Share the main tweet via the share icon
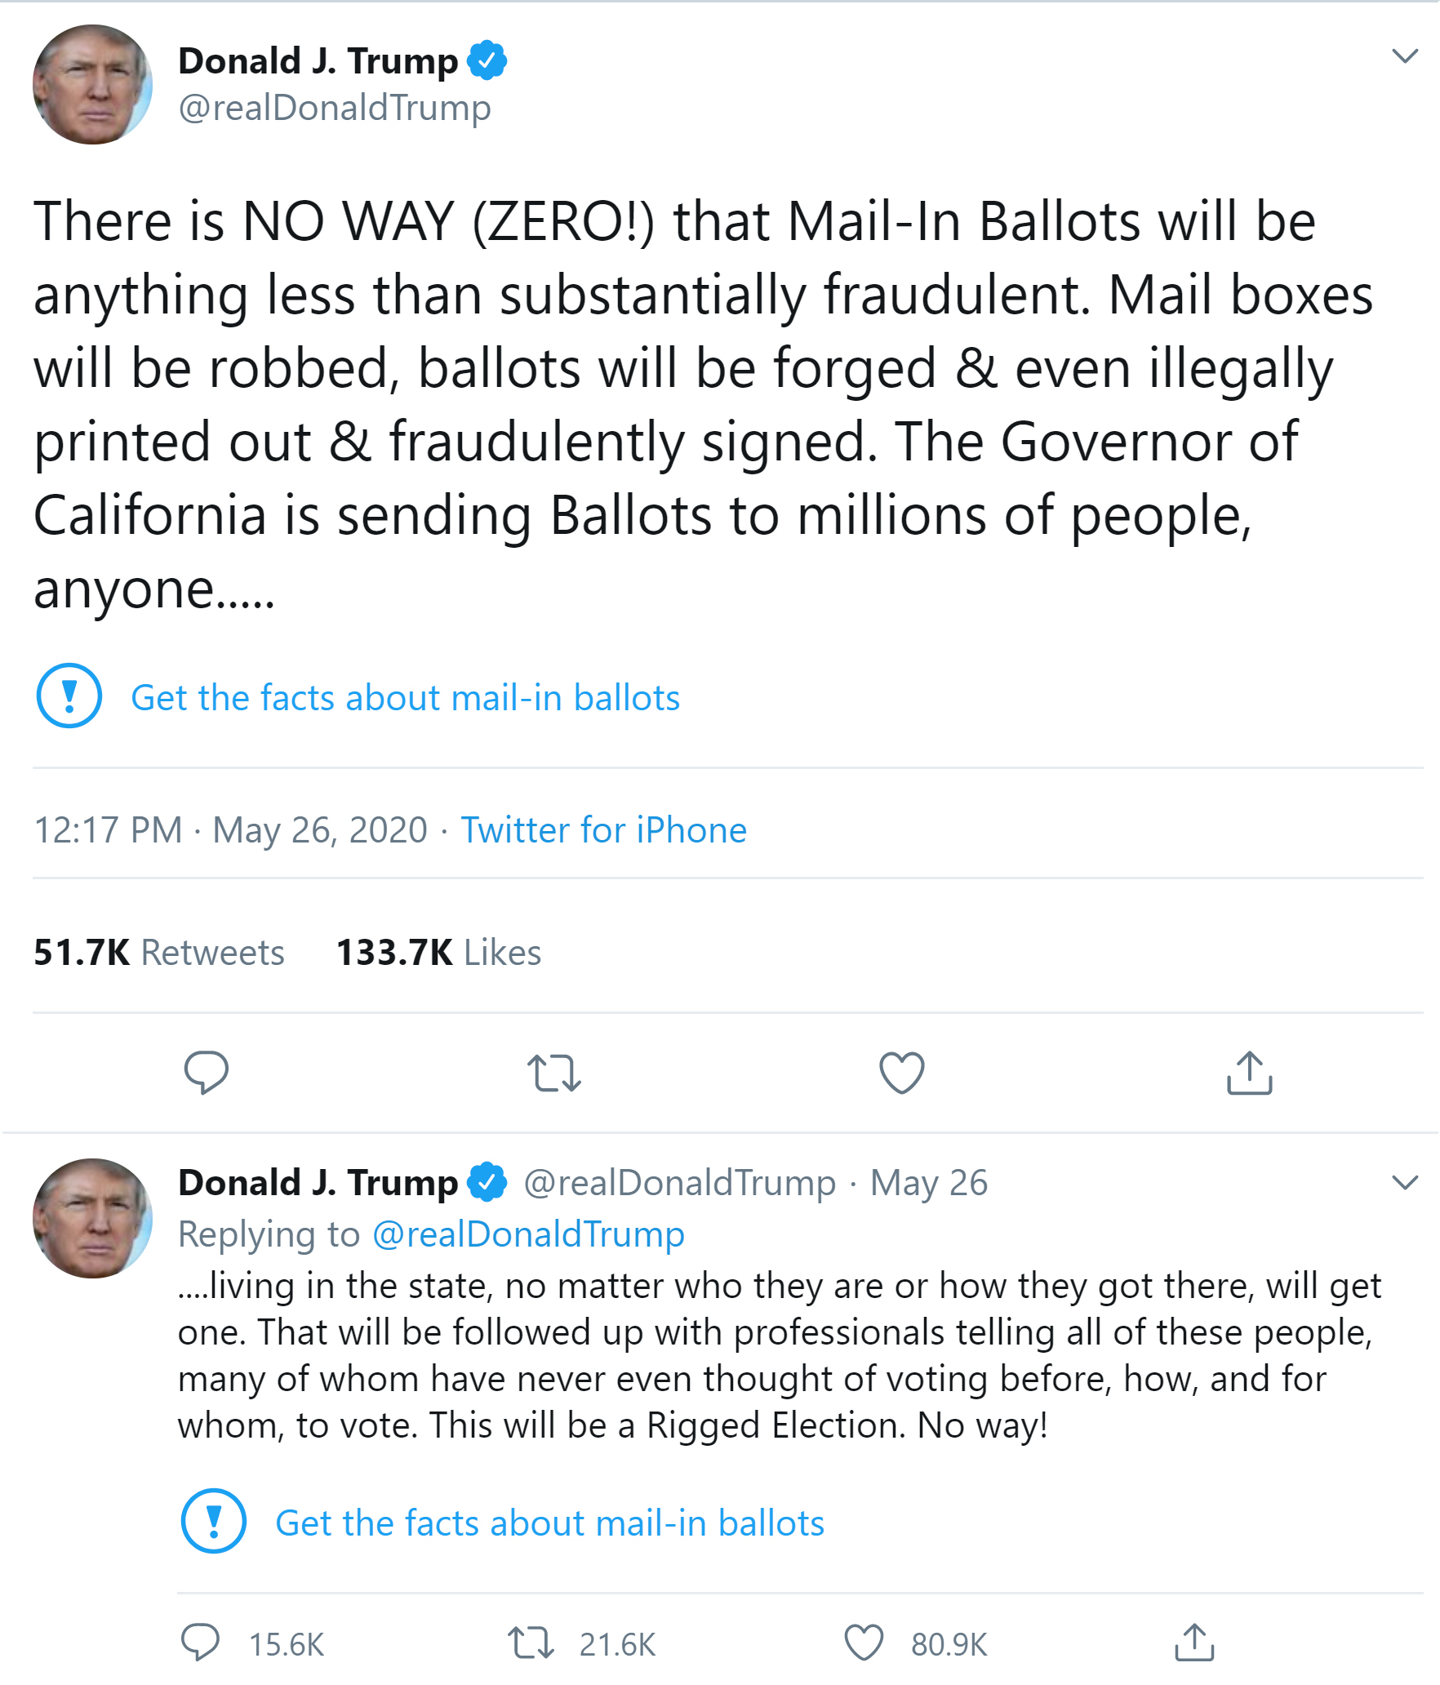 tap(1249, 1073)
